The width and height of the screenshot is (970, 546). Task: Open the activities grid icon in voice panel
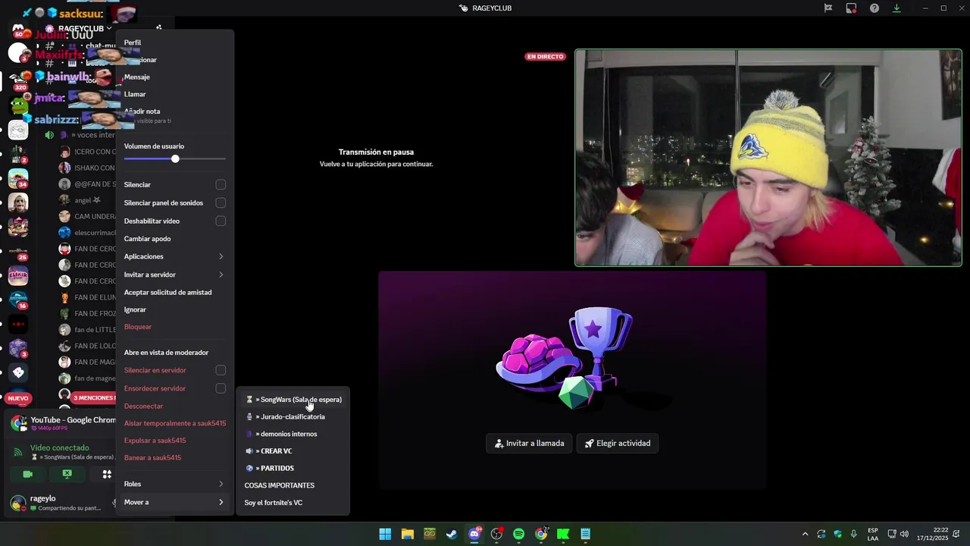[107, 474]
